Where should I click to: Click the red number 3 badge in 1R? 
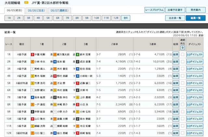pyautogui.click(x=32, y=54)
